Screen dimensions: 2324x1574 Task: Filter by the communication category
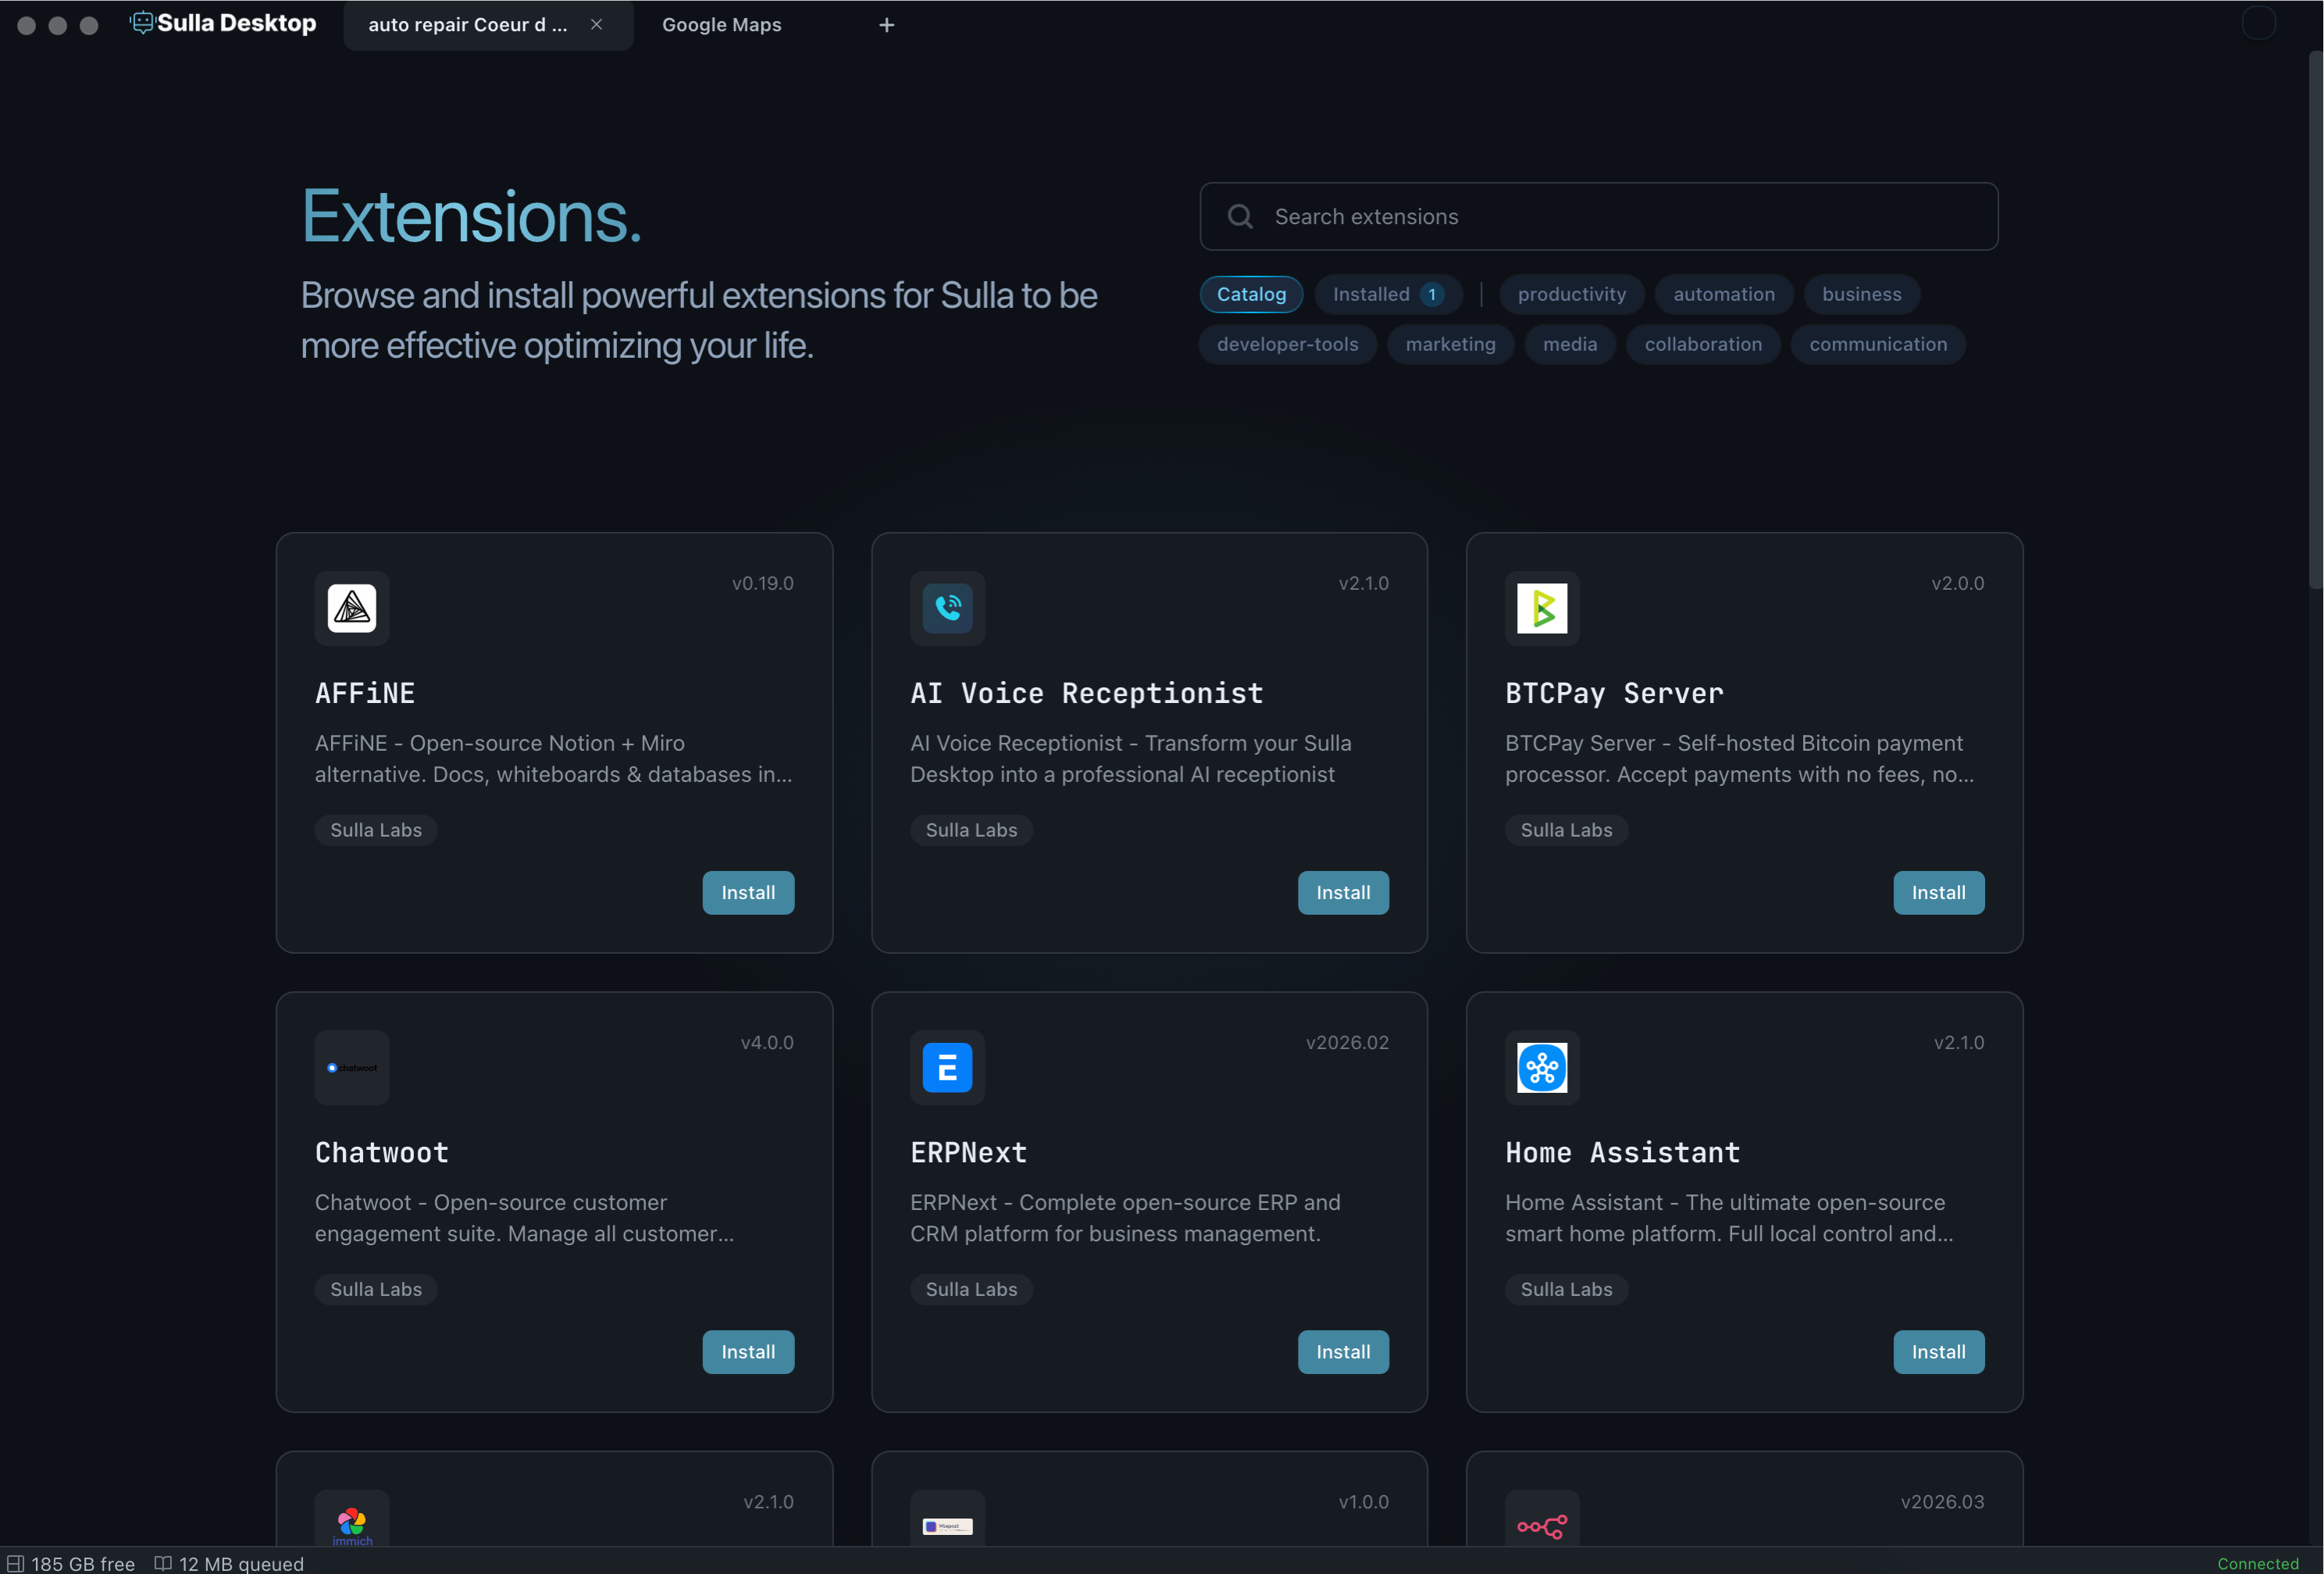[1877, 344]
